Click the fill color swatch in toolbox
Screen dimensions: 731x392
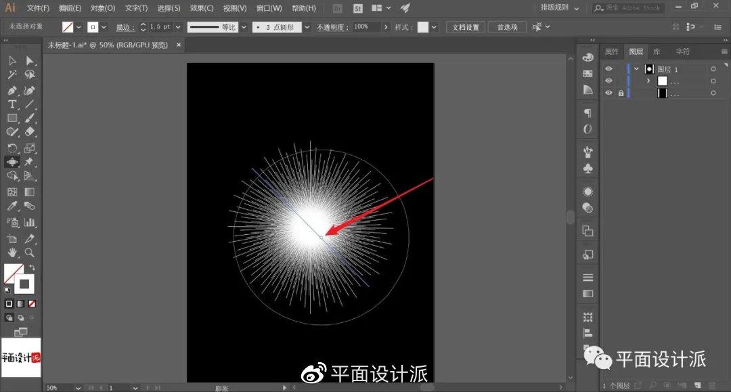(x=12, y=273)
